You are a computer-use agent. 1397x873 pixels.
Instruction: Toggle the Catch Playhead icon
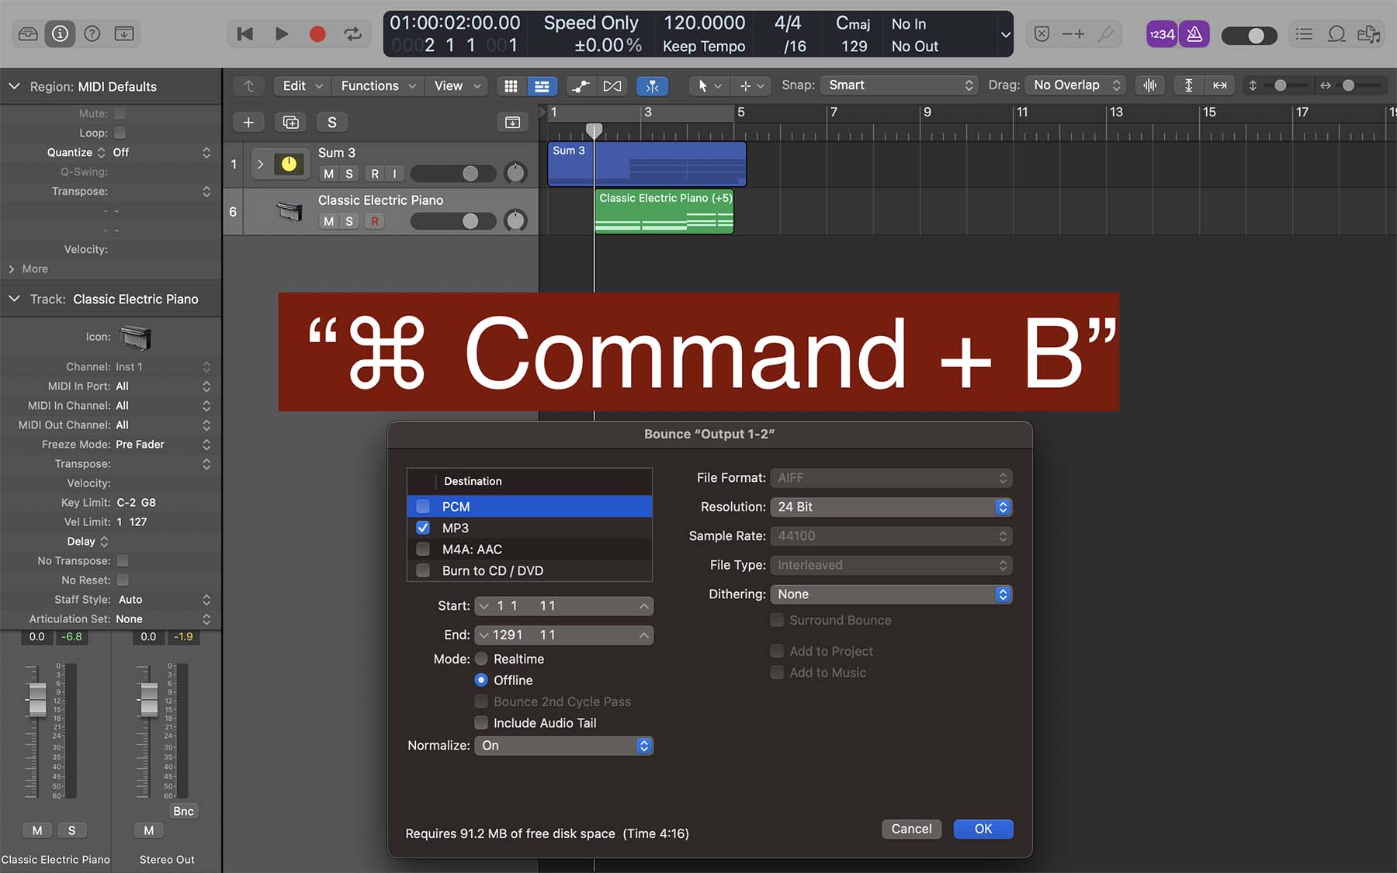click(x=653, y=86)
